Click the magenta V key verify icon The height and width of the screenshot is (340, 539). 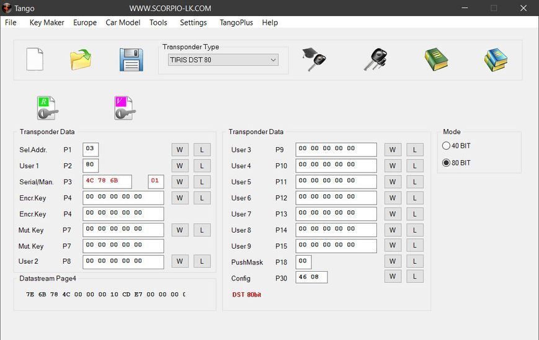[x=125, y=108]
